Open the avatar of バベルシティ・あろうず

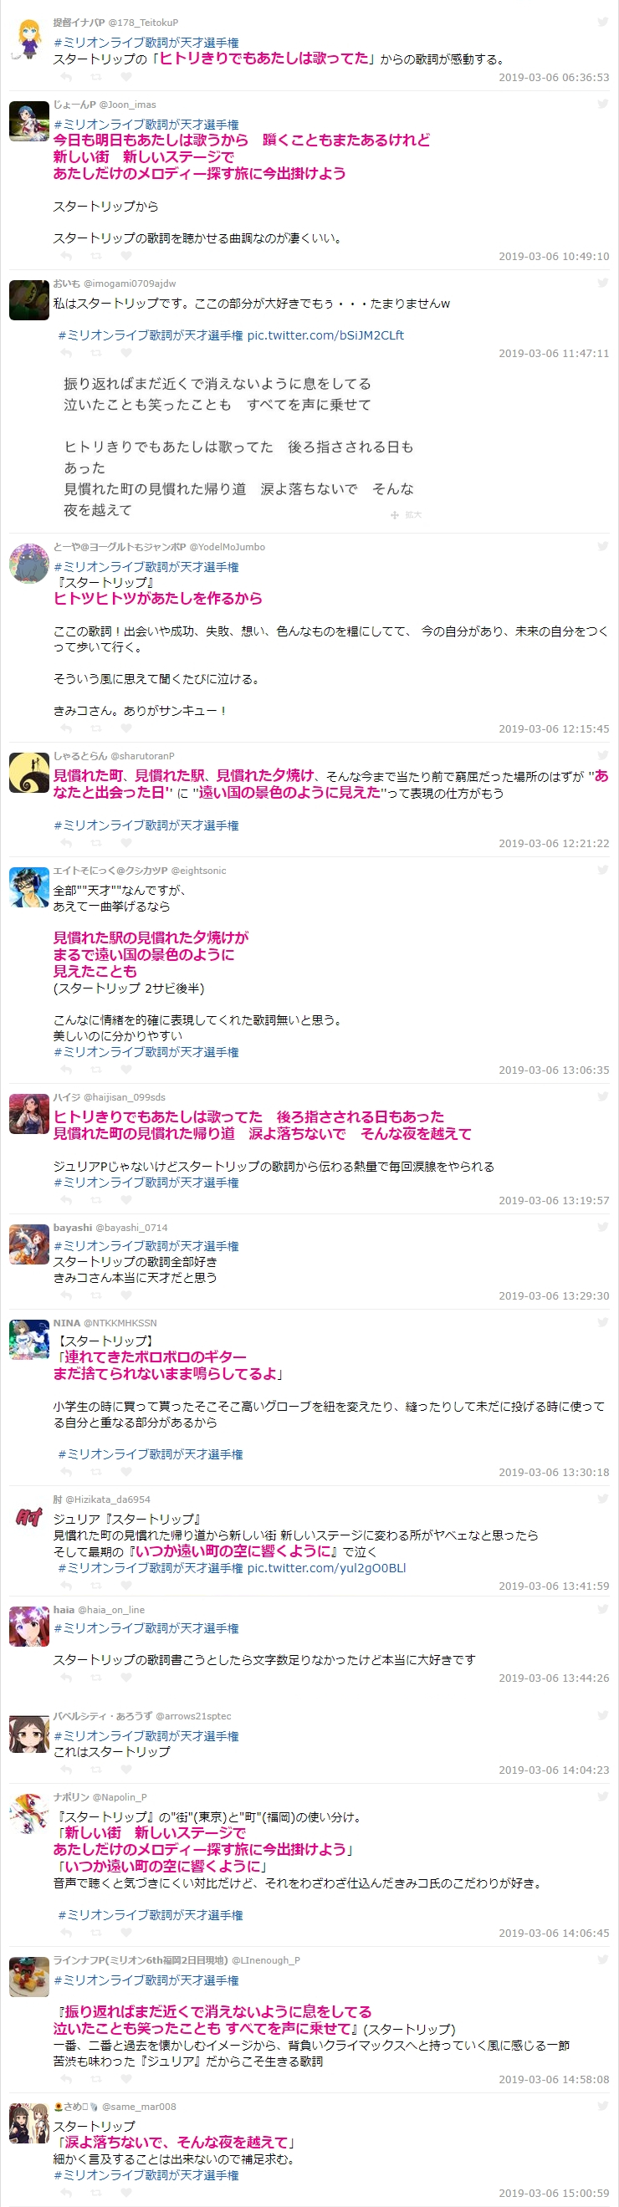29,1734
